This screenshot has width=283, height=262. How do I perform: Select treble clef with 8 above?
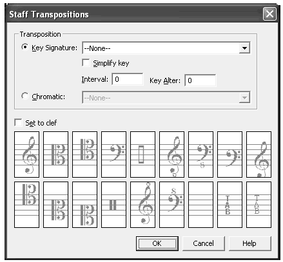tap(142, 205)
